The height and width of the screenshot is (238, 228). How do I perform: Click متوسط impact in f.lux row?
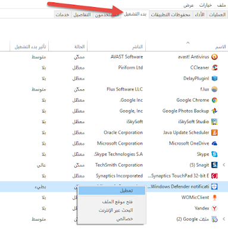click(39, 89)
